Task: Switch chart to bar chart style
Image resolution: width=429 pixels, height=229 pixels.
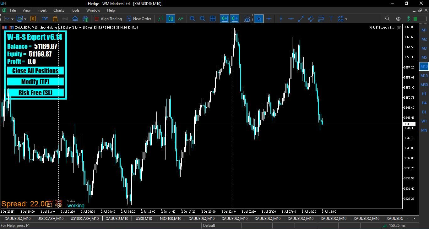Action: click(160, 19)
